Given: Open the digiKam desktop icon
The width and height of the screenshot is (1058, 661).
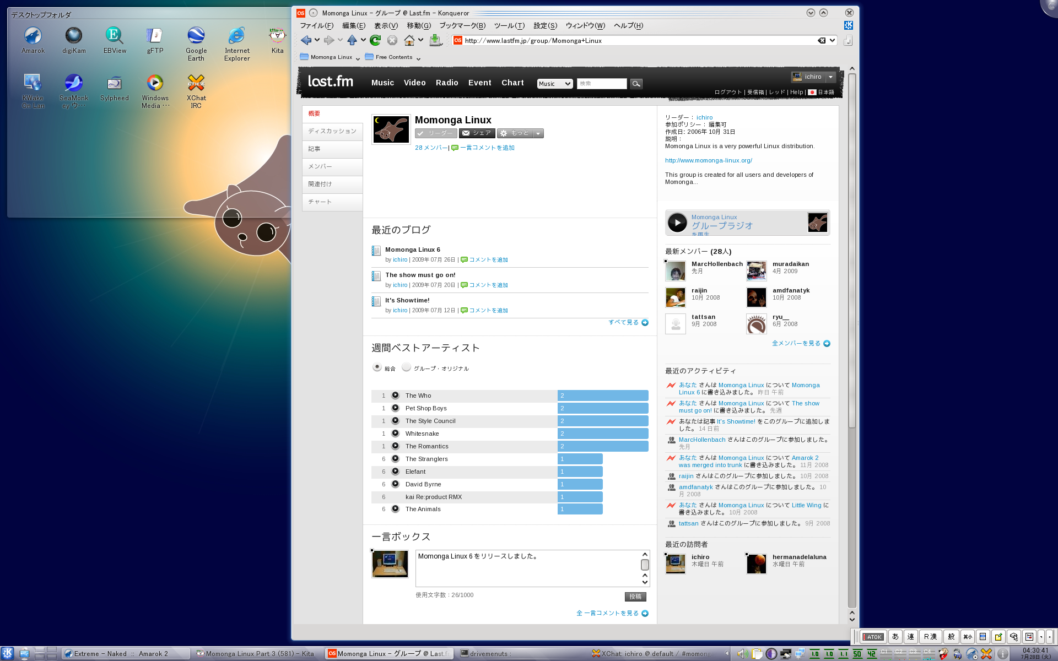Looking at the screenshot, I should coord(74,40).
